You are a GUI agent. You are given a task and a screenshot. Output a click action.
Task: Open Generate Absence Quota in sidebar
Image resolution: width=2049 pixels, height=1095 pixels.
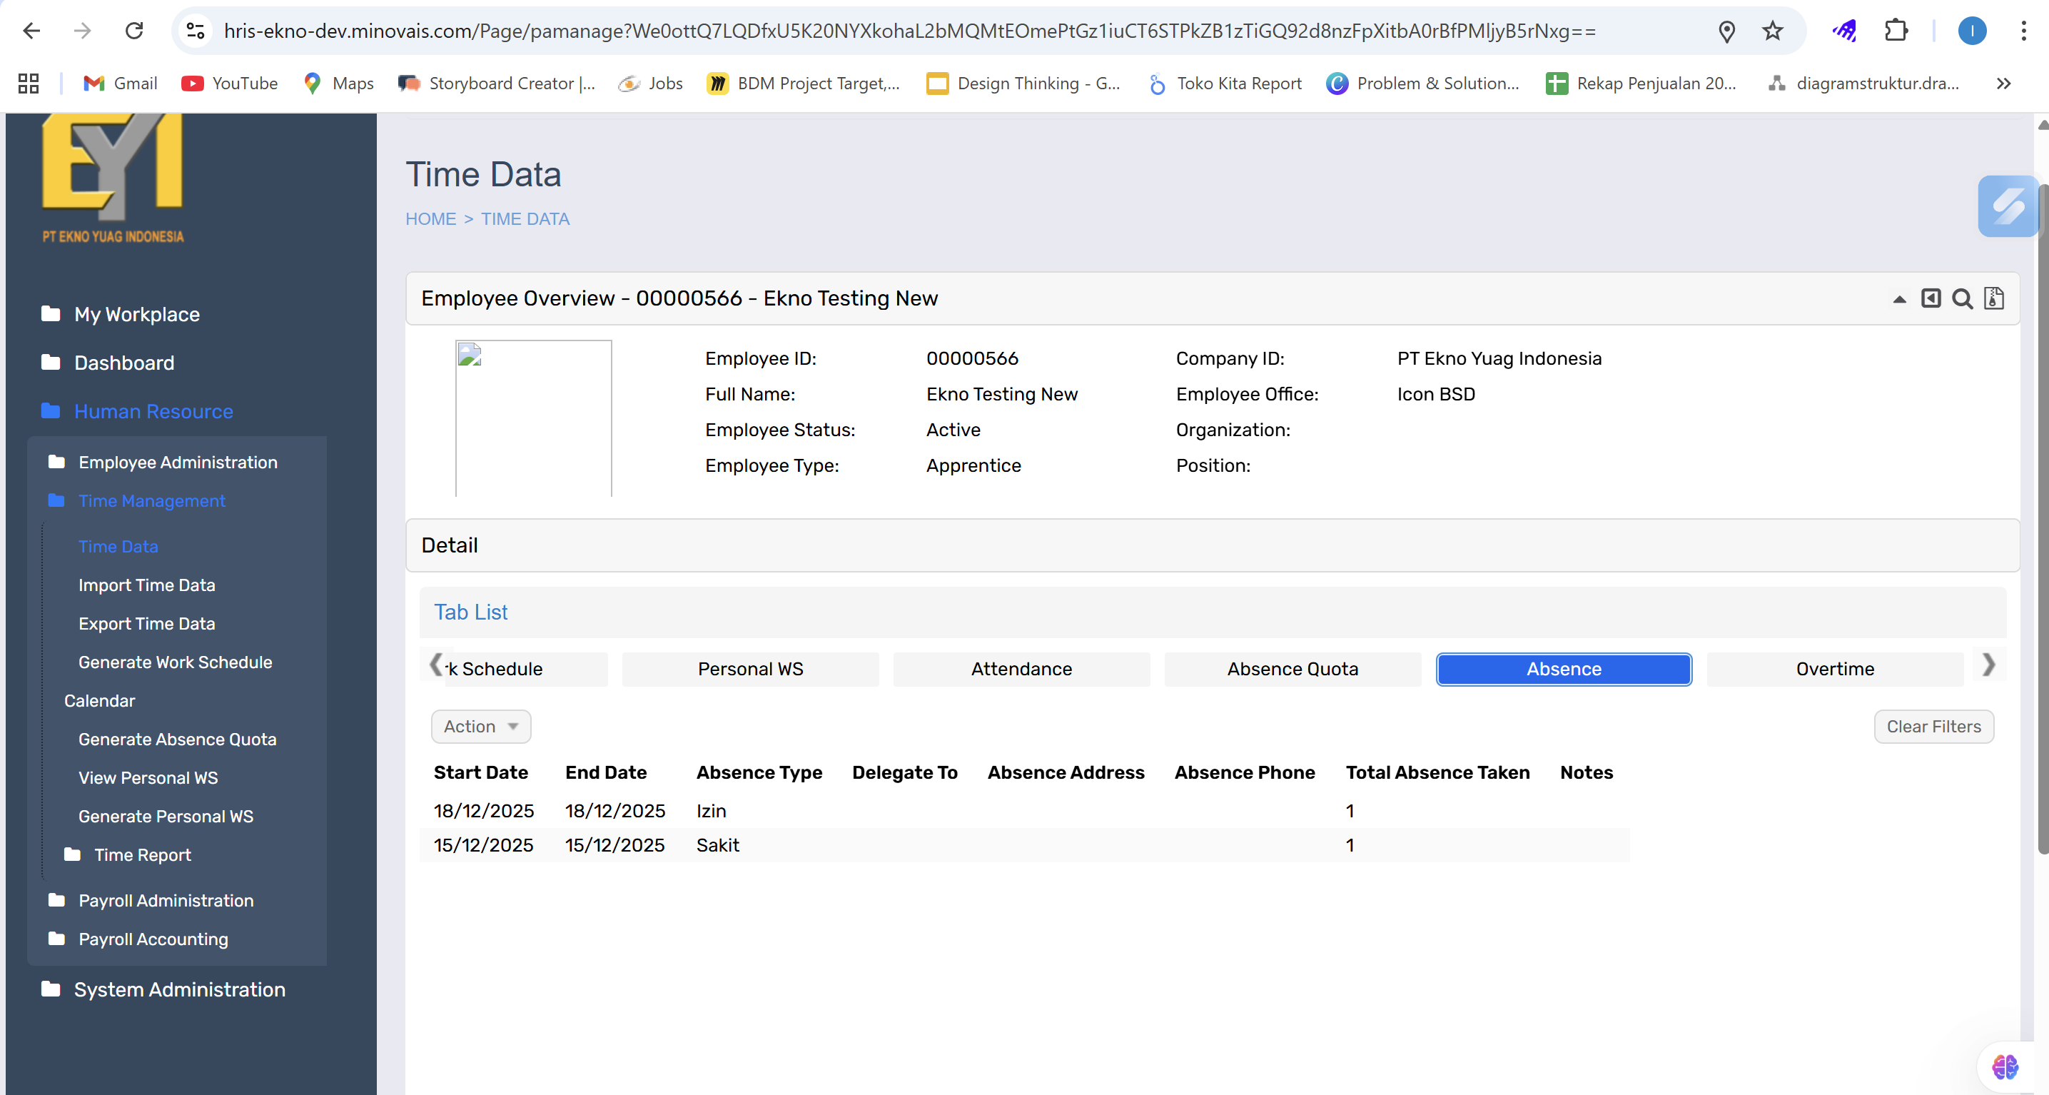(x=176, y=740)
